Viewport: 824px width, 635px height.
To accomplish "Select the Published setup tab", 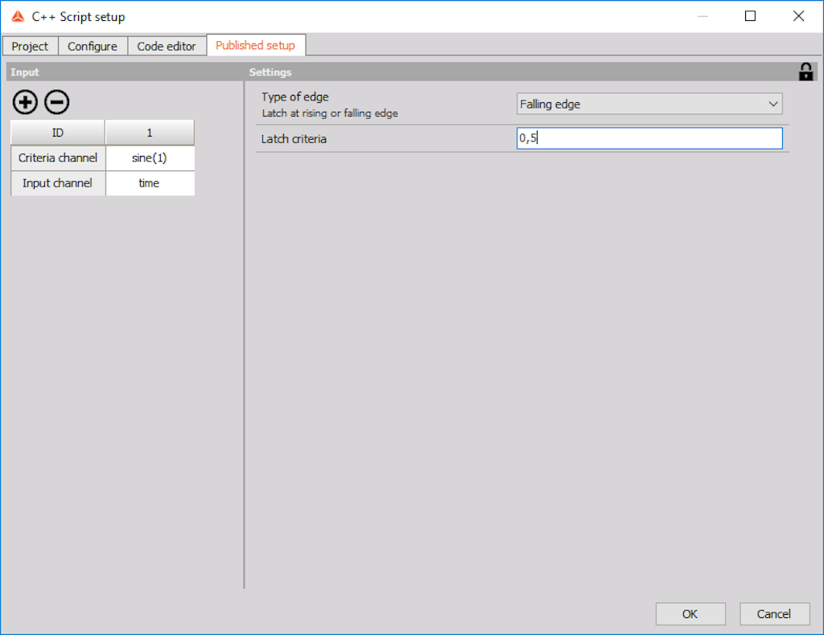I will 256,45.
